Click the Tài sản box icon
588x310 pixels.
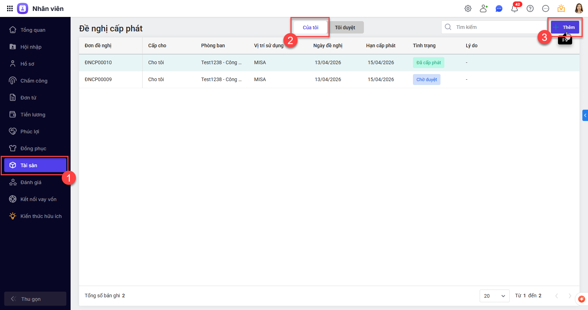(x=13, y=165)
